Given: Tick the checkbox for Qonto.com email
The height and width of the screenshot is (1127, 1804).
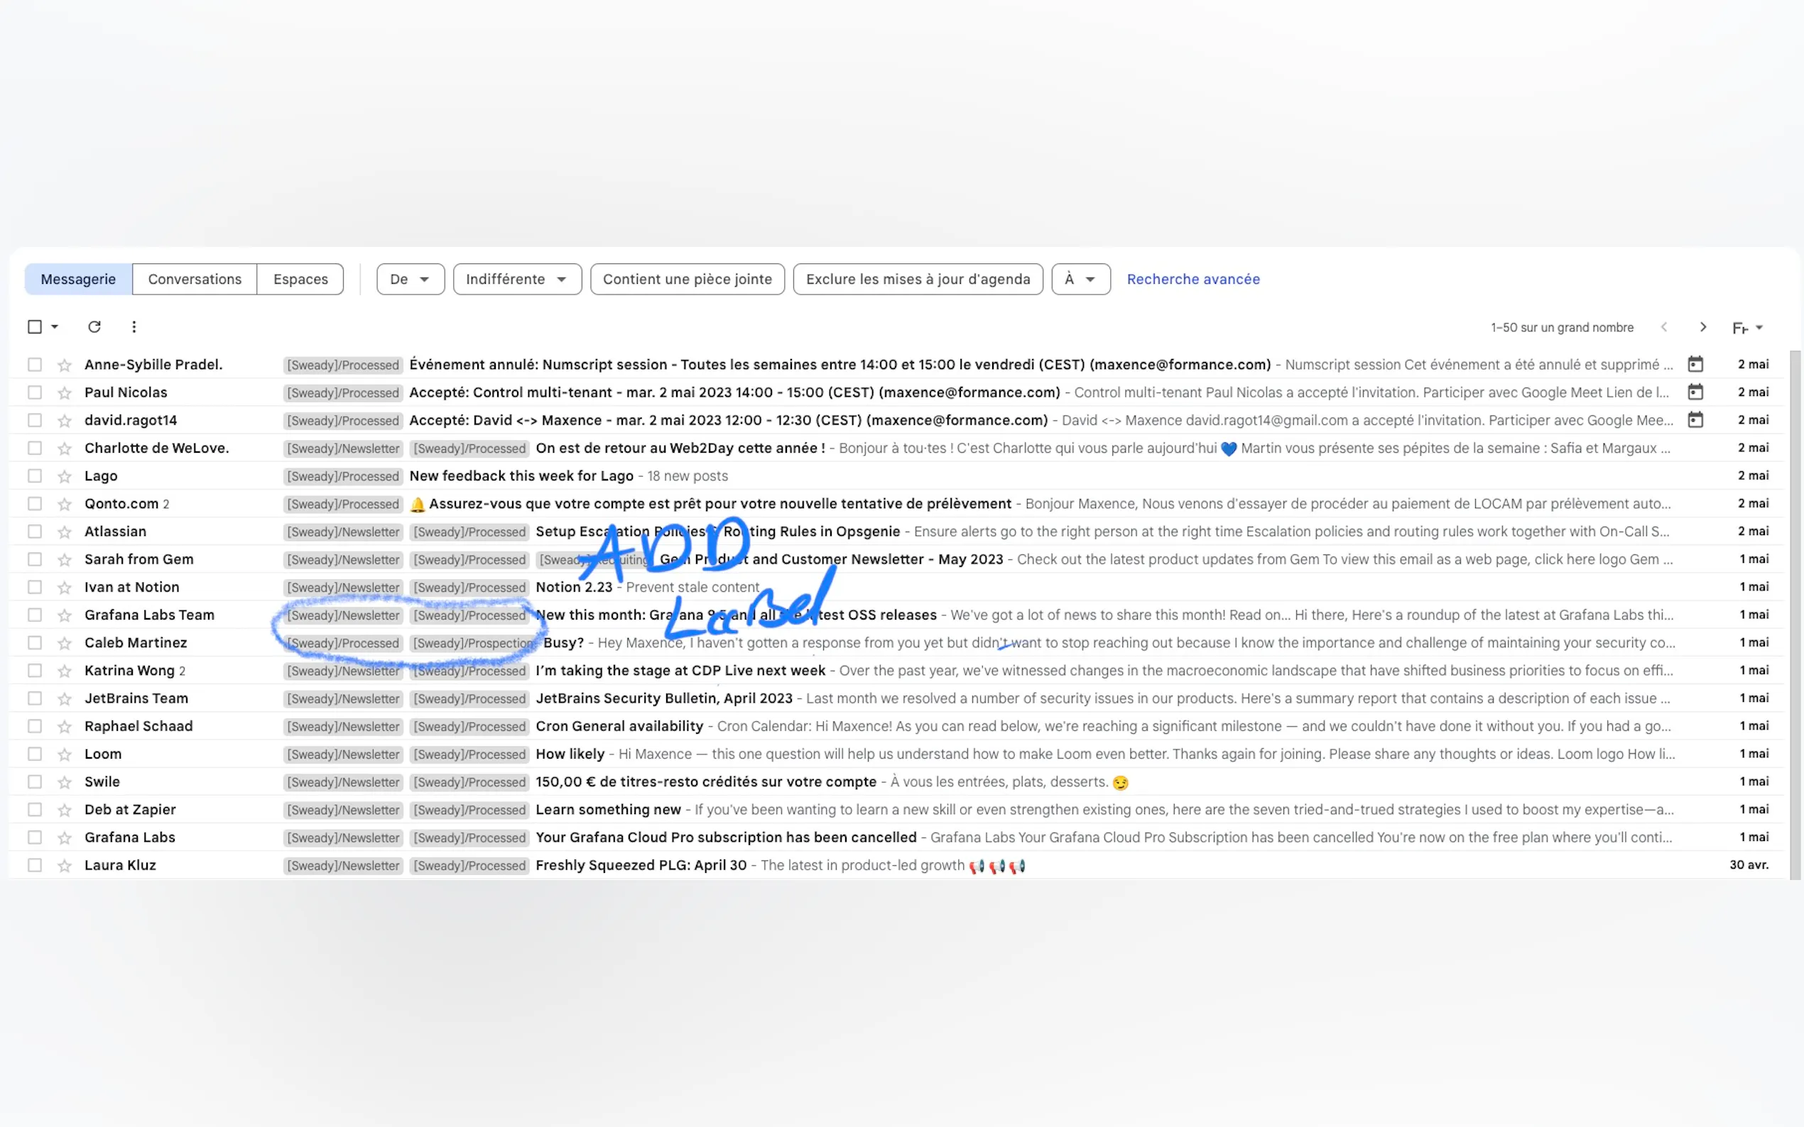Looking at the screenshot, I should 34,504.
